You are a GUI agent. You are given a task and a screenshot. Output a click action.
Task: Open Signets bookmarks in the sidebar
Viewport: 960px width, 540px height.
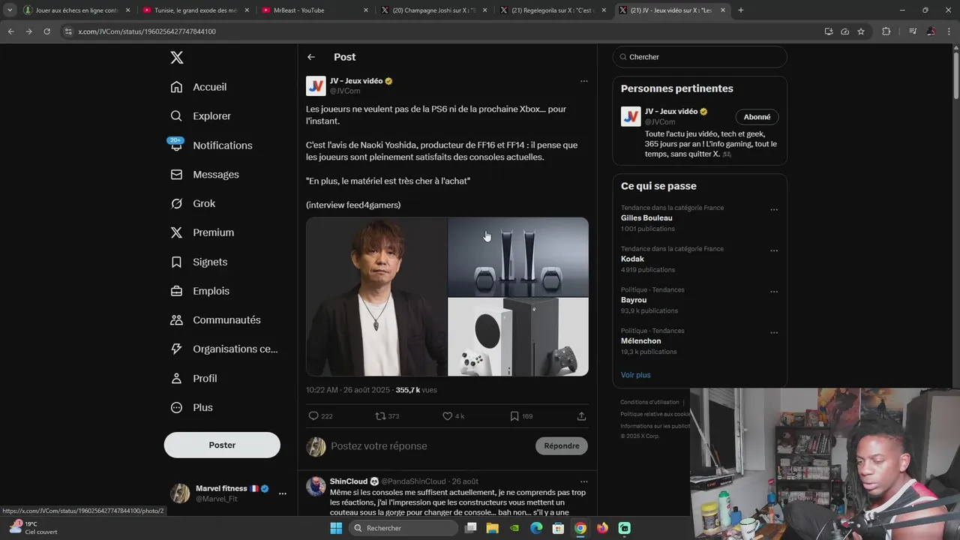pyautogui.click(x=199, y=262)
